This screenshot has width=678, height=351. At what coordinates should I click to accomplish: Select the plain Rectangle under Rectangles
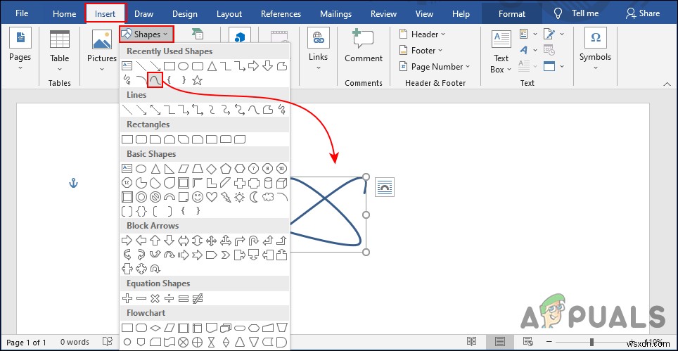pyautogui.click(x=127, y=139)
